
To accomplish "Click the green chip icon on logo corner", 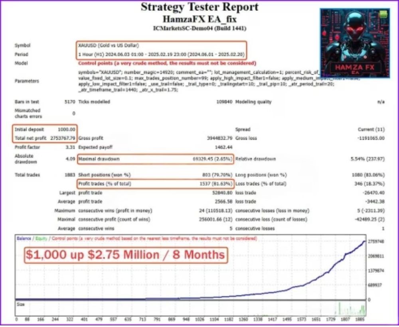I will click(383, 14).
